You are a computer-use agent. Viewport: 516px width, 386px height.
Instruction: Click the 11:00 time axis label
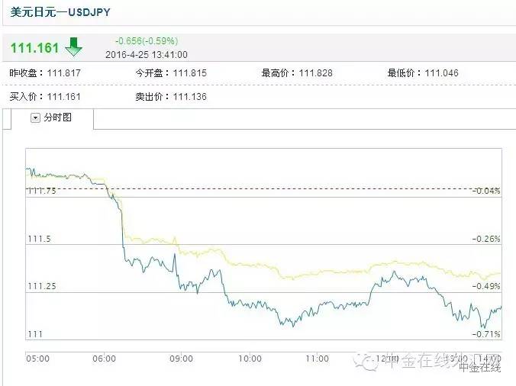coord(317,359)
